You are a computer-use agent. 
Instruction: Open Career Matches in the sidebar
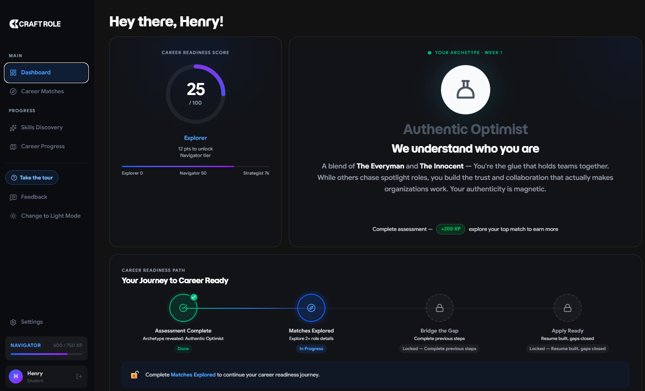(x=46, y=91)
